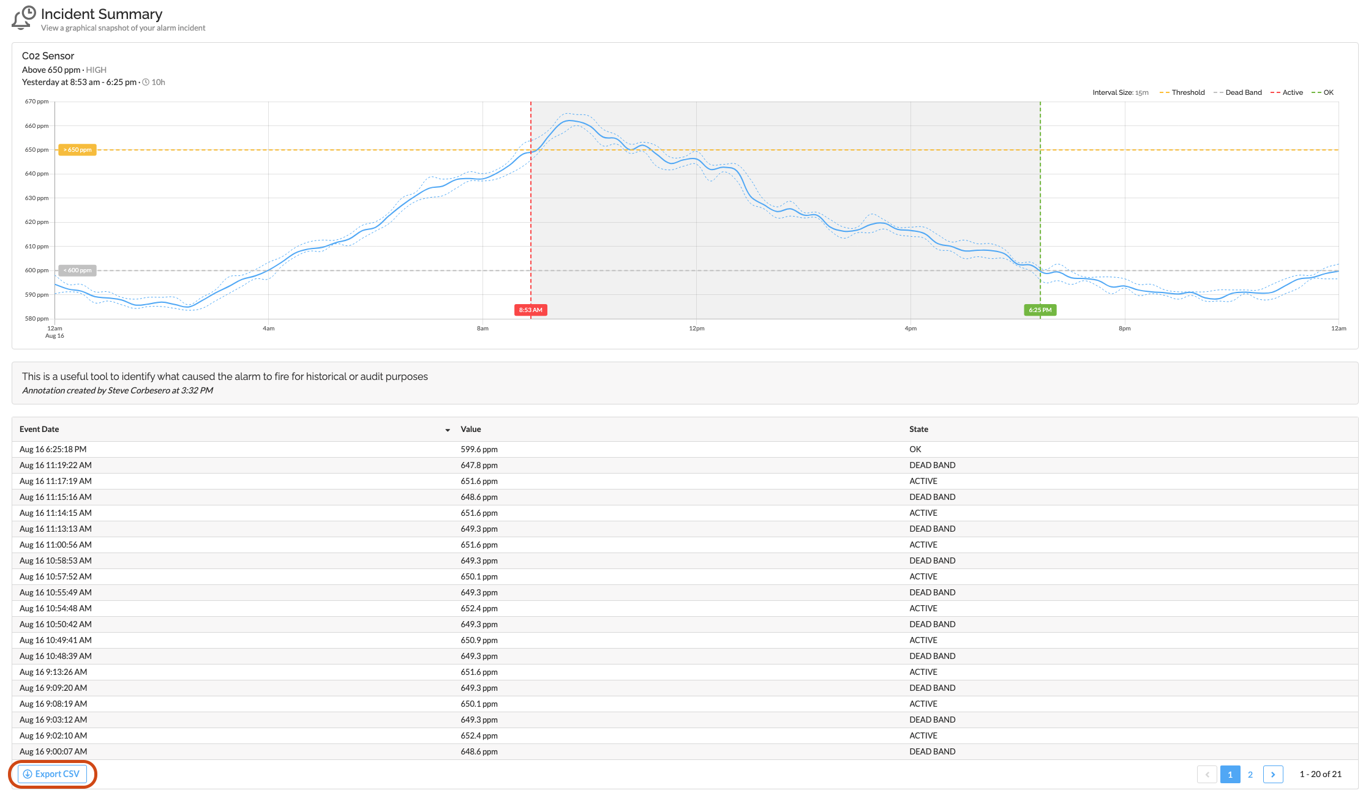The image size is (1363, 793).
Task: Click the Co2 Sensor title
Action: point(48,56)
